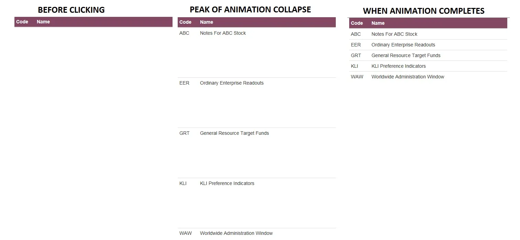Select 'General Resource Target Funds' in right table
Viewport: 520px width, 240px height.
[406, 55]
